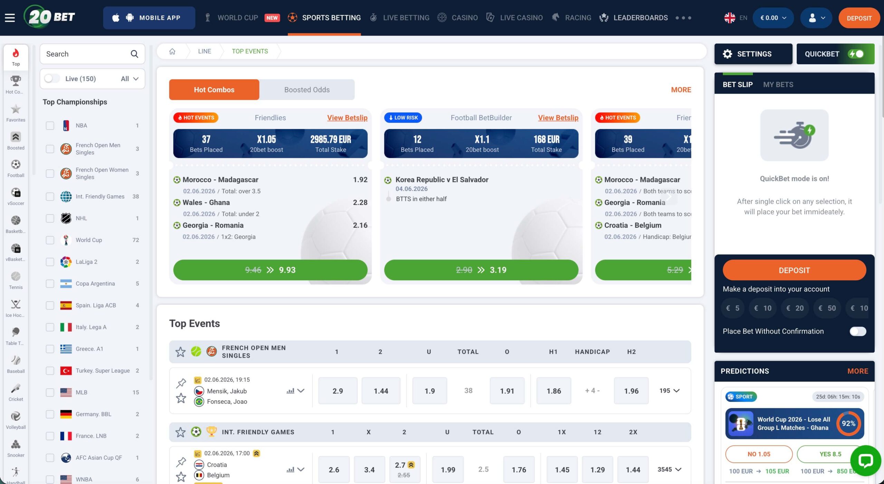Open the Casino nav item
The width and height of the screenshot is (884, 484).
click(458, 18)
